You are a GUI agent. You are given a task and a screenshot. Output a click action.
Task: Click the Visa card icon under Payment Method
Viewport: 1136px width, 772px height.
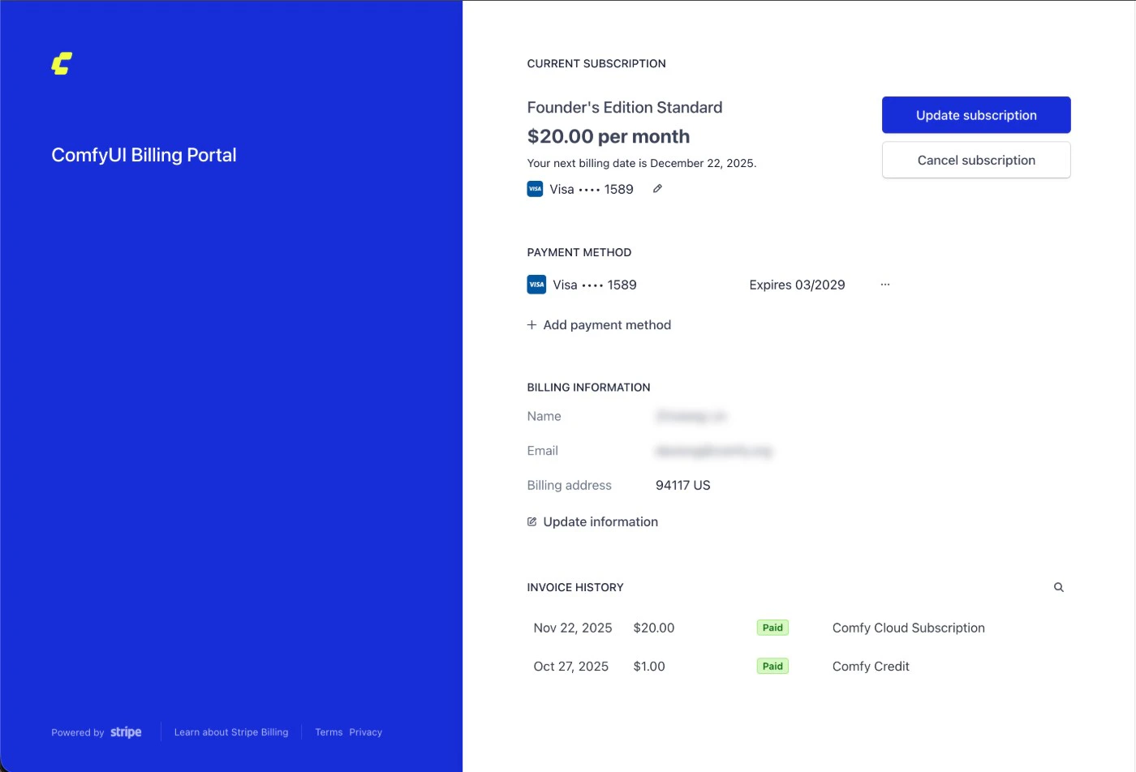click(x=536, y=284)
